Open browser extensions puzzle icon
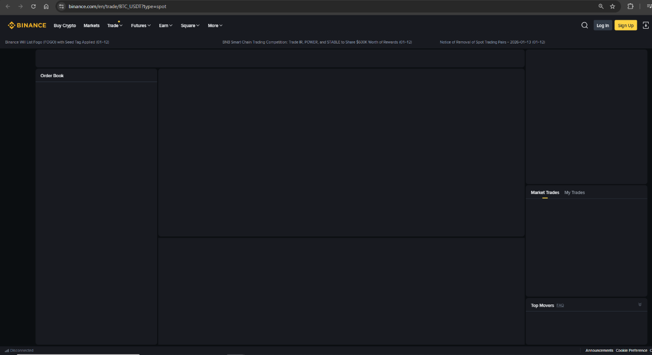 (630, 7)
